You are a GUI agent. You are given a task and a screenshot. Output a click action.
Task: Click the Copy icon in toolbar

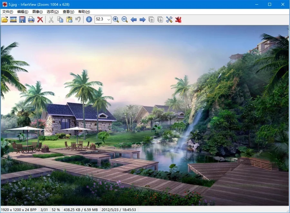coord(60,20)
